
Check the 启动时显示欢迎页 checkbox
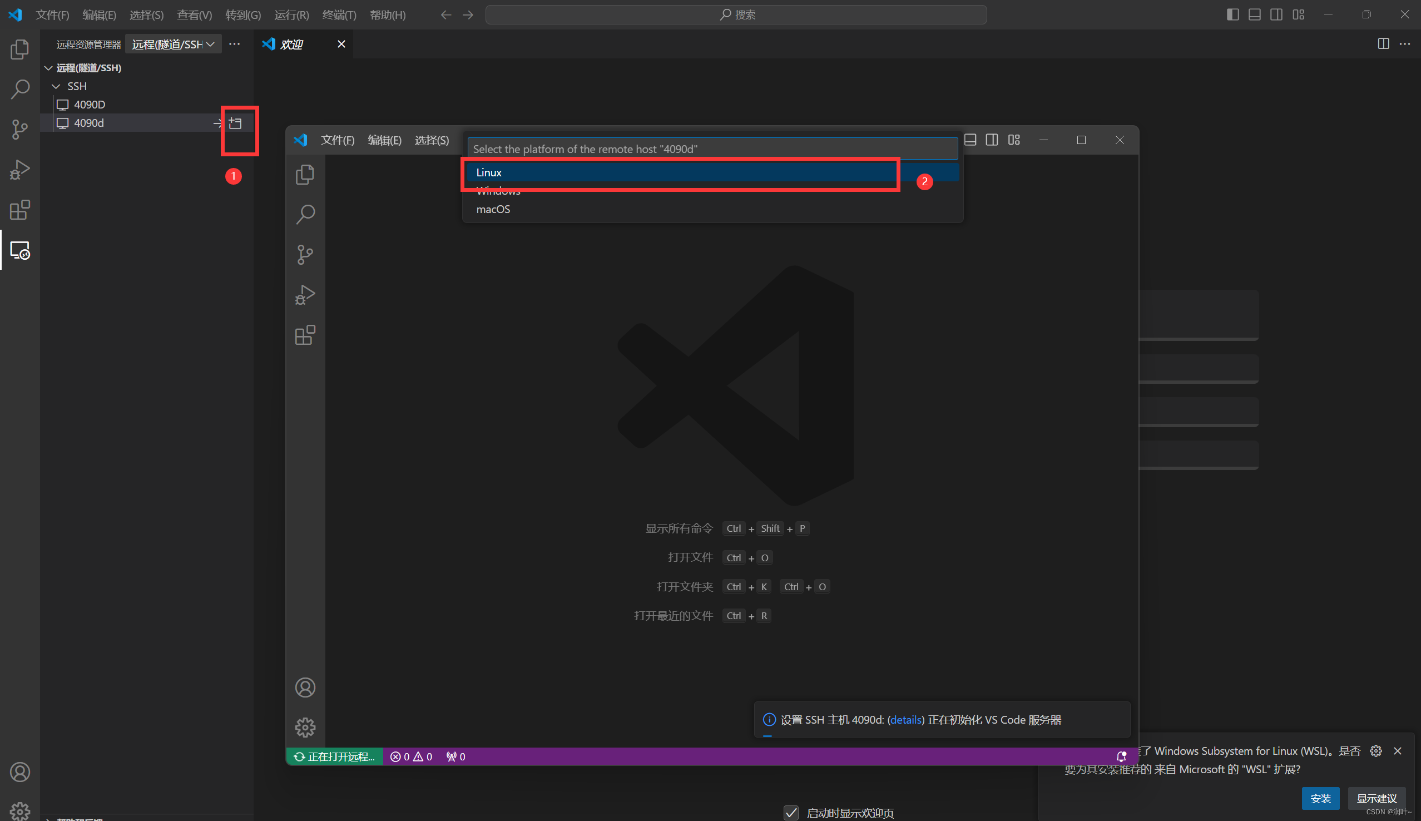[x=791, y=813]
